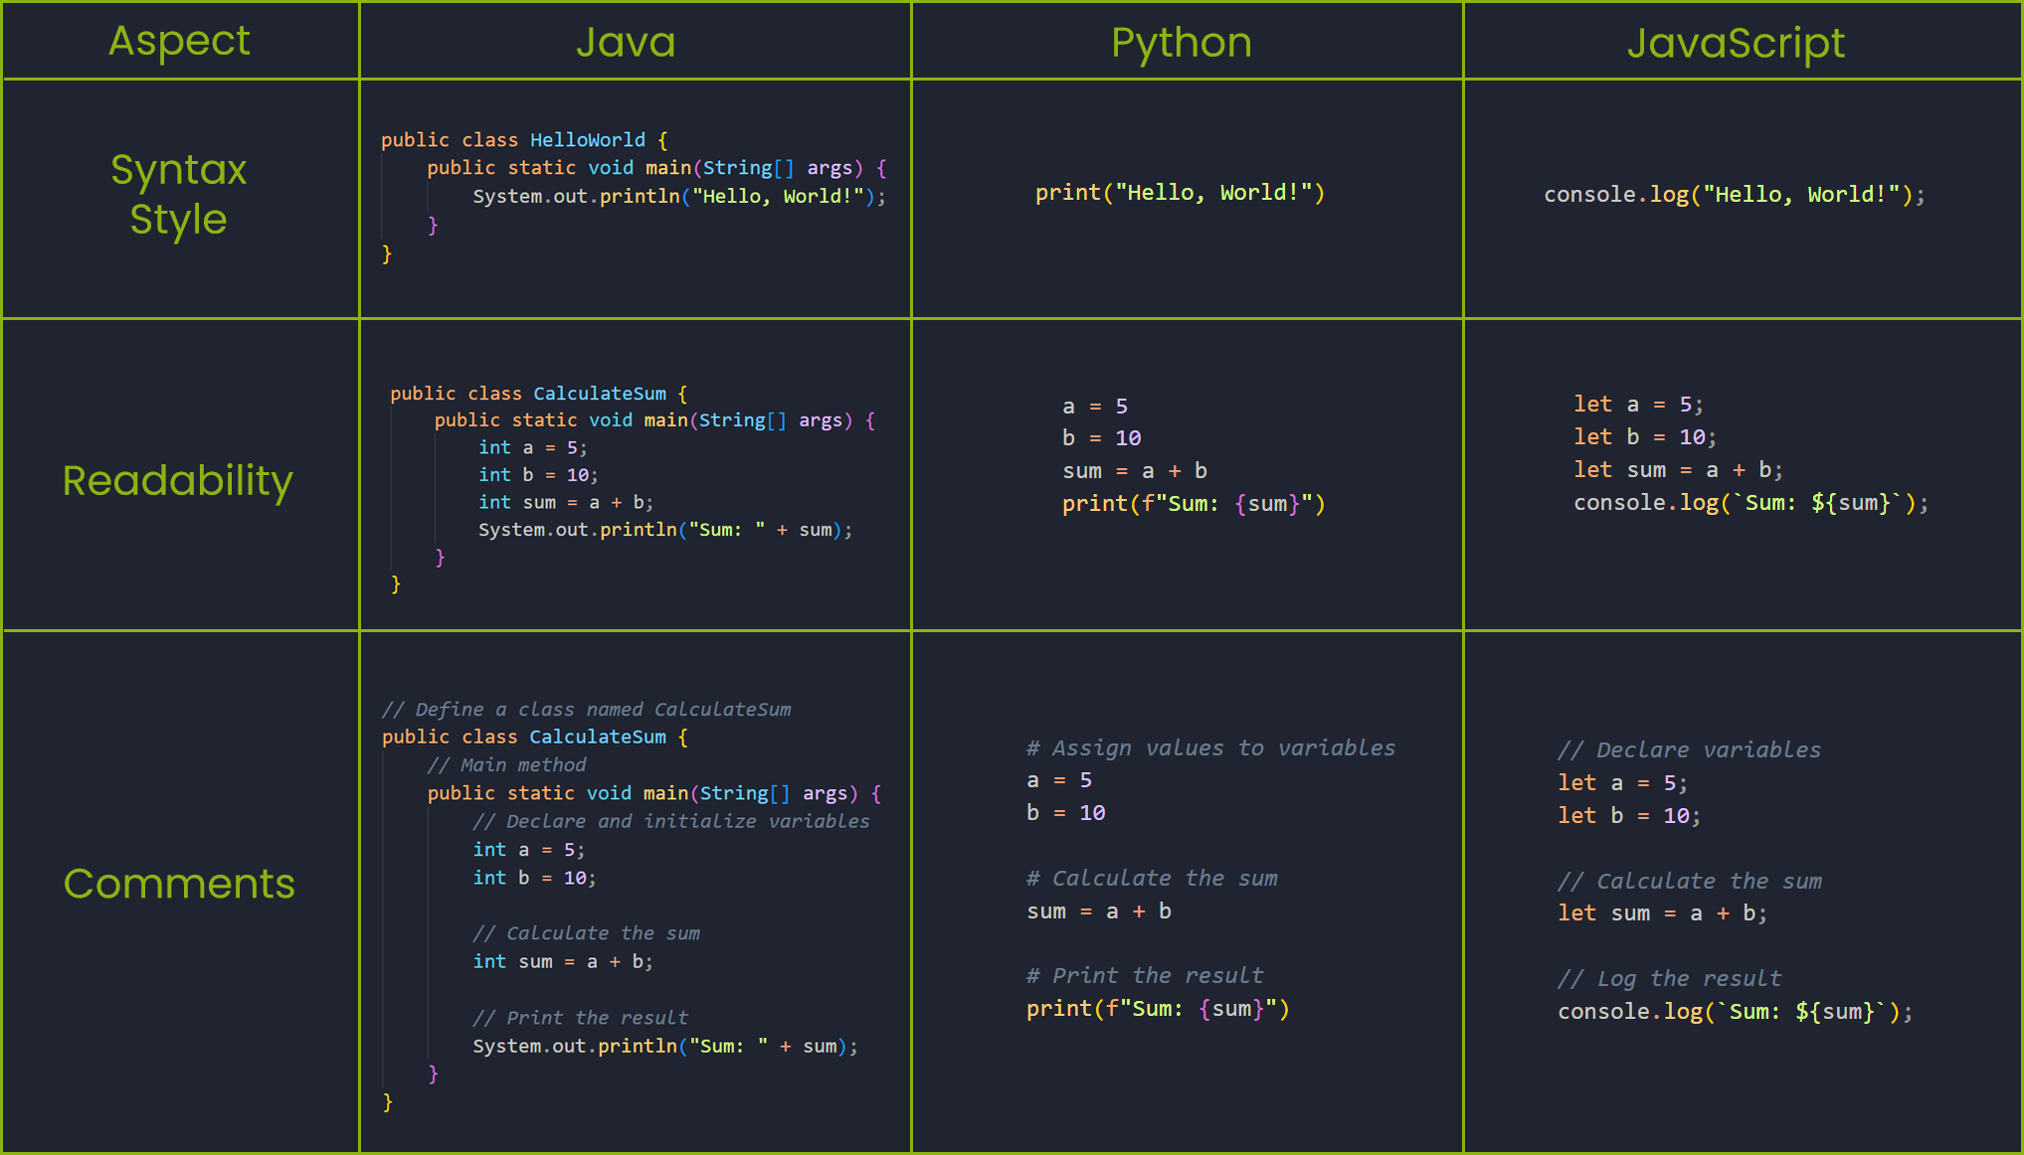
Task: Select the 'JavaScript' column header
Action: 1736,43
